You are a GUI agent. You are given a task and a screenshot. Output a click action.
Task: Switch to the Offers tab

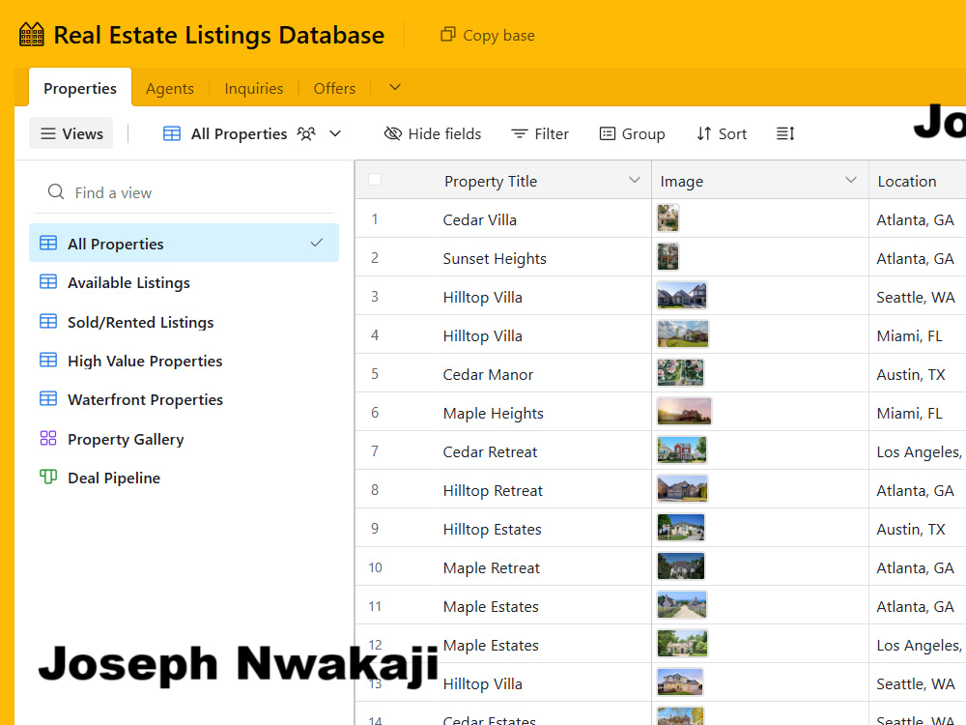[334, 88]
